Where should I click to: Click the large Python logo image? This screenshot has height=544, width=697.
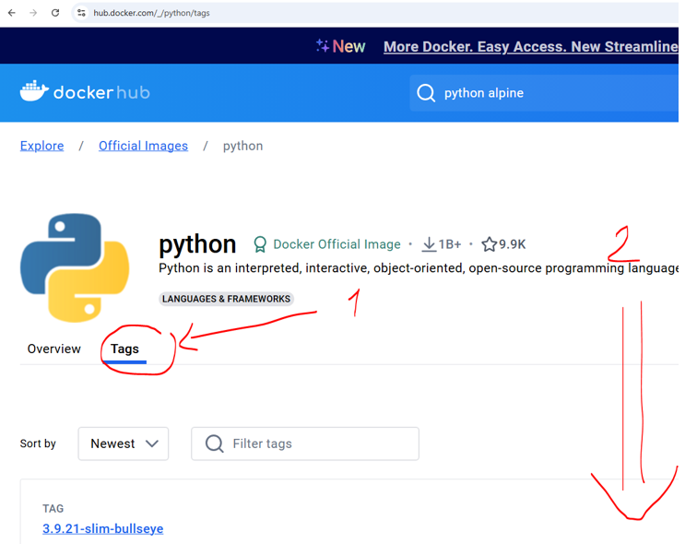tap(75, 267)
